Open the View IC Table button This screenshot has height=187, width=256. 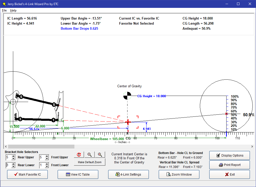coord(78,174)
